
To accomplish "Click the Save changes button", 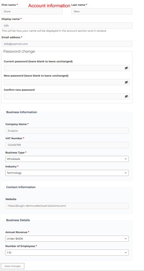I will click(12, 266).
